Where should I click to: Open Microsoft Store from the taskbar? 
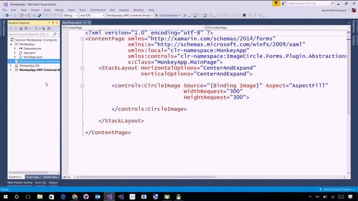[51, 197]
